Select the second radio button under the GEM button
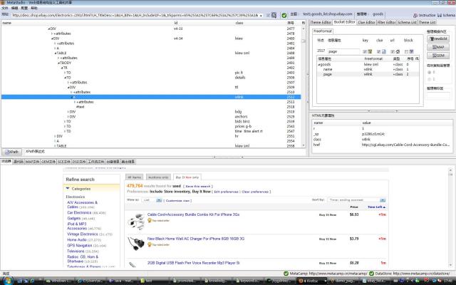The height and width of the screenshot is (285, 456). click(x=430, y=79)
